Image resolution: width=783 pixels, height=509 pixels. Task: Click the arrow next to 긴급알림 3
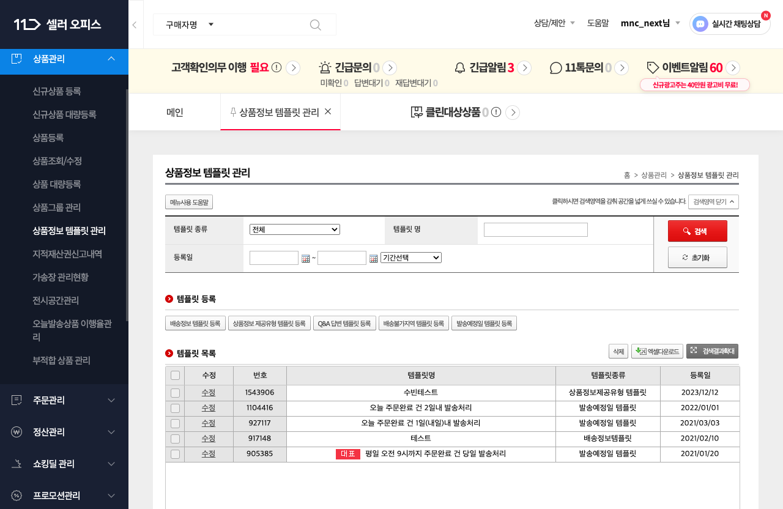pos(524,68)
